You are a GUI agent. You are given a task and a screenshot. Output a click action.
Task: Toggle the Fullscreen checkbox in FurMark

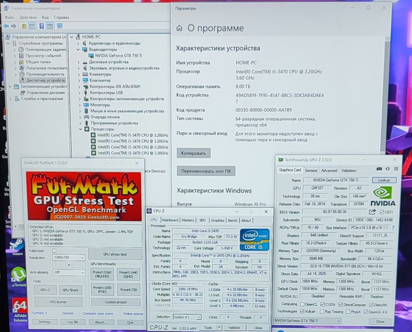point(55,251)
